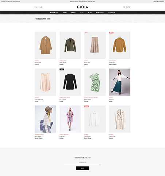Select the mint green pastel dress
The image size is (165, 176).
[95, 82]
